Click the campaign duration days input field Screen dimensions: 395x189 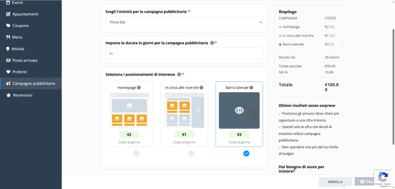pos(184,54)
